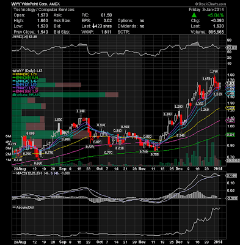Click the Chg value +0.090

(x=217, y=21)
